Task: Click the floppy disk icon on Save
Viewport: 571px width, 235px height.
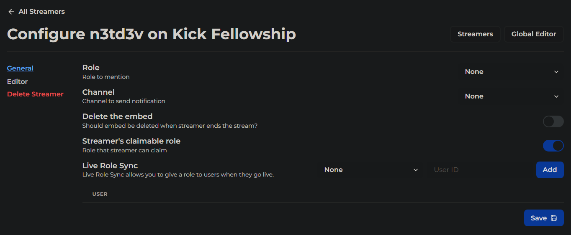Action: pos(554,218)
